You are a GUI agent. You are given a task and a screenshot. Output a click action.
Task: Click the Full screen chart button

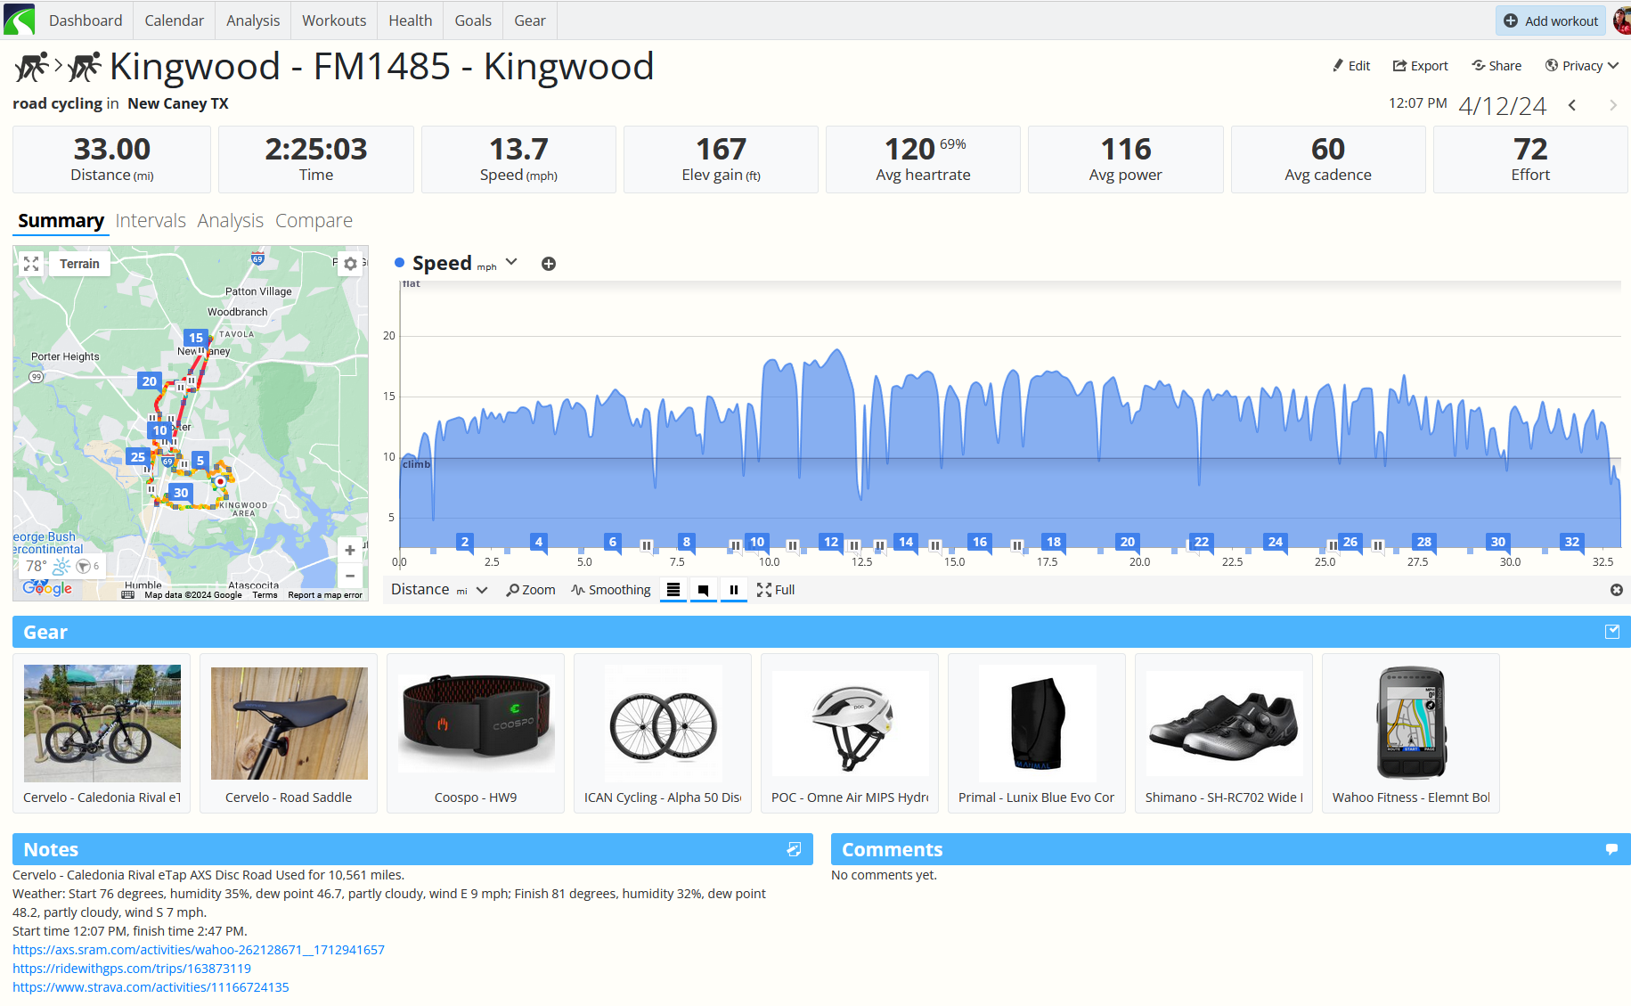coord(776,590)
